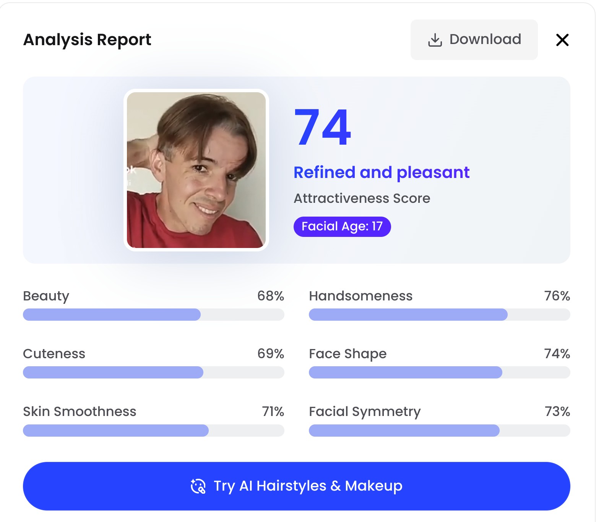Click the "Attractiveness Score" label
The image size is (596, 522).
coord(362,198)
